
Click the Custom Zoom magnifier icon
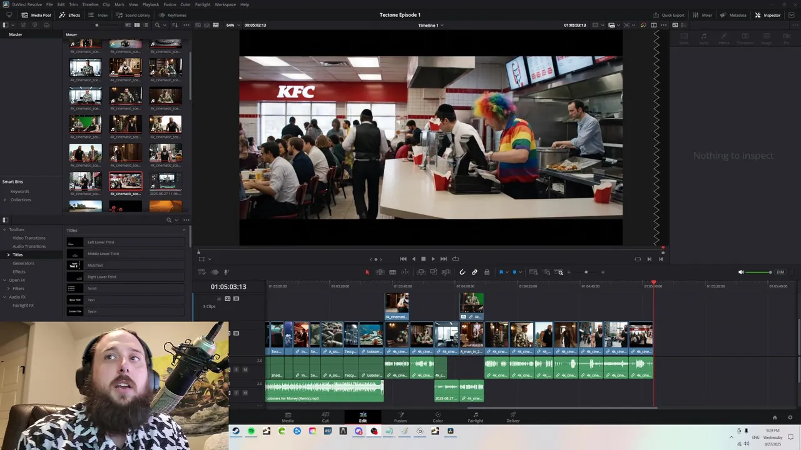[560, 272]
